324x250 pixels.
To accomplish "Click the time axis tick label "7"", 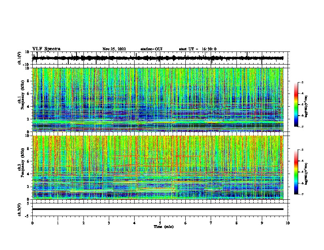I will [x=211, y=223].
